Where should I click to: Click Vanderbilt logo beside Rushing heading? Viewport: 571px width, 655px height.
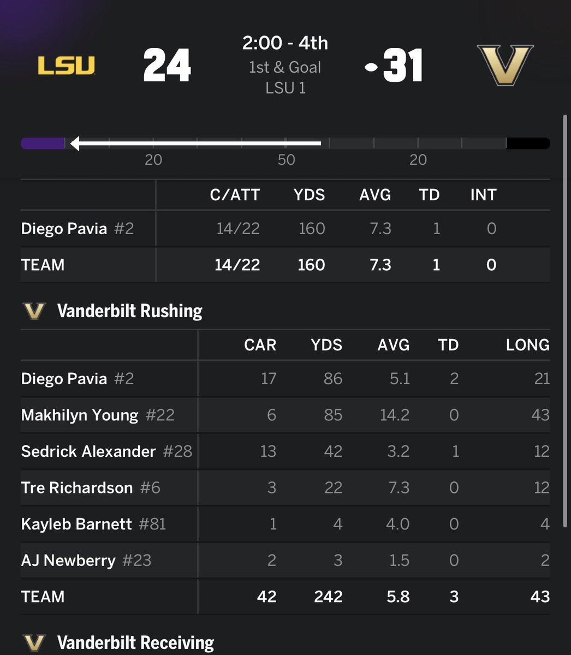point(34,311)
